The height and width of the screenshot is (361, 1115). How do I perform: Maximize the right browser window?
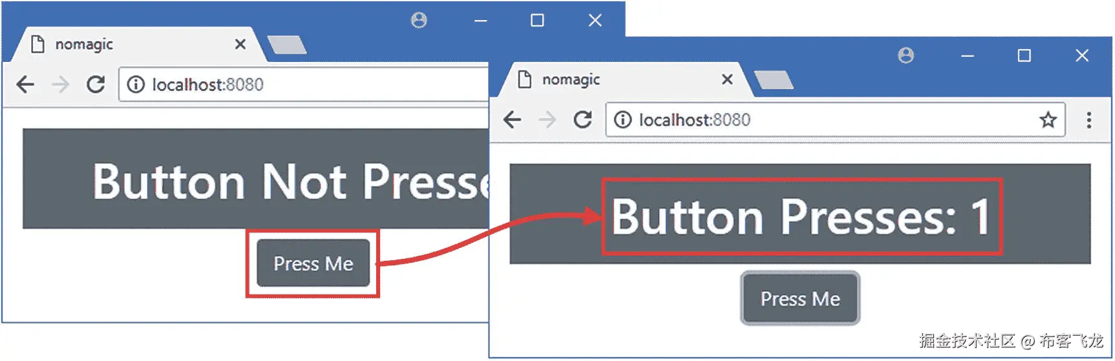1025,56
